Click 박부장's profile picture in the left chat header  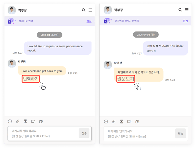[x=12, y=10]
